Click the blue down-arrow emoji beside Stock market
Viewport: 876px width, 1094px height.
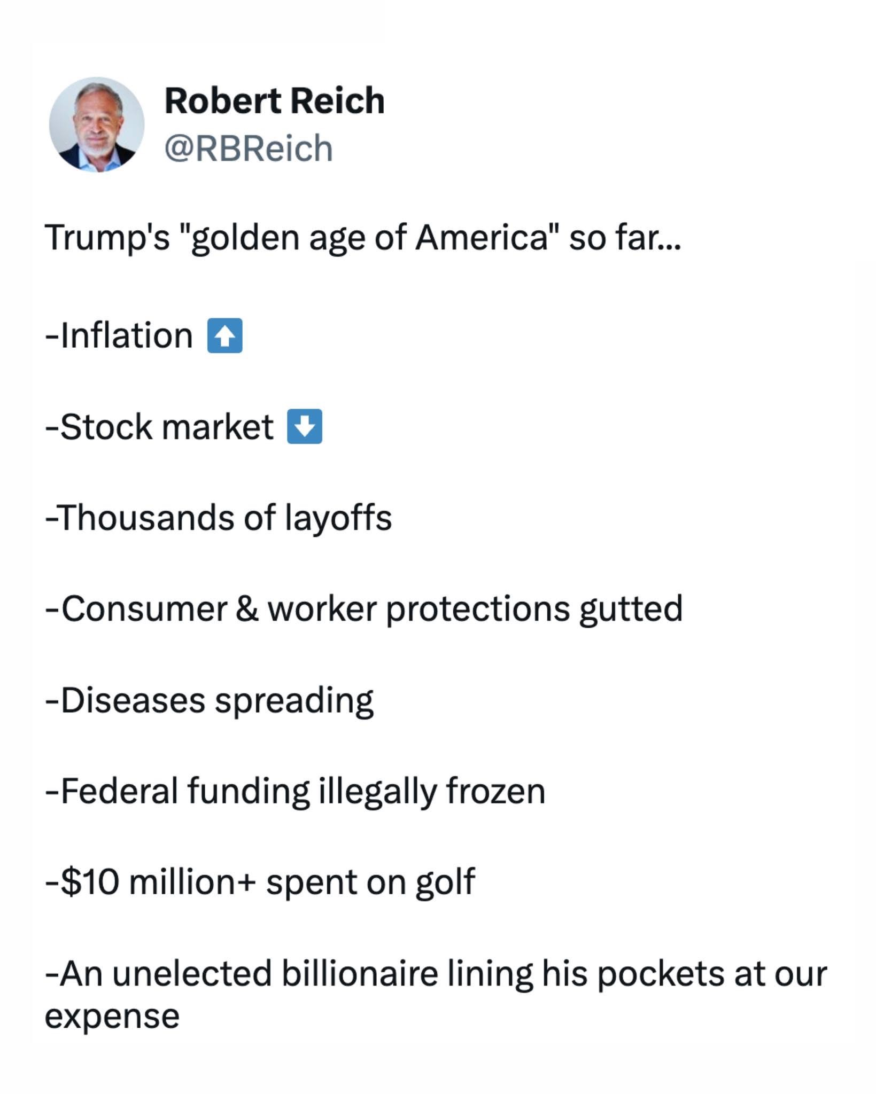tap(305, 426)
